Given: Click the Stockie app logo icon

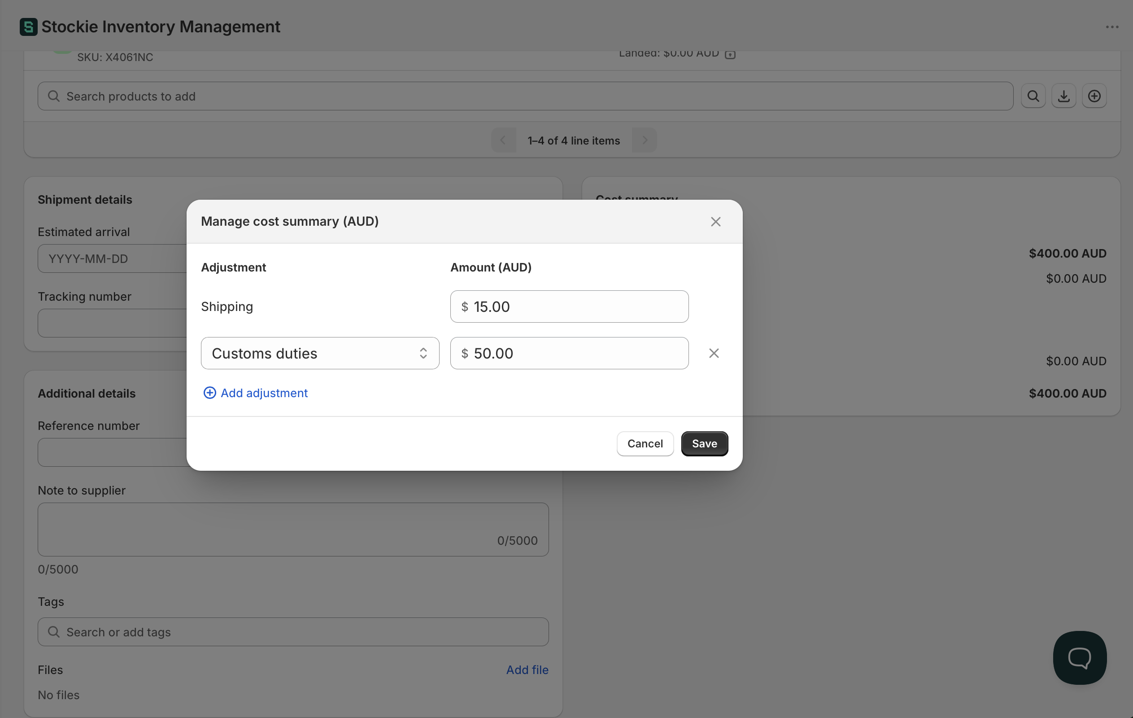Looking at the screenshot, I should click(x=28, y=27).
